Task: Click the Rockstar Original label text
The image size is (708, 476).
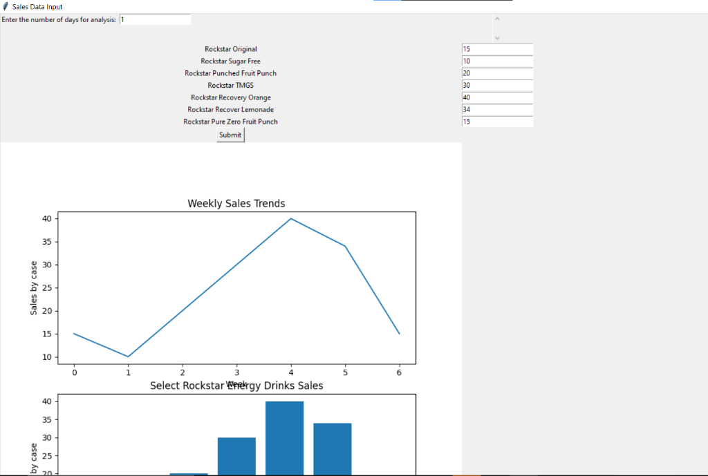Action: click(x=230, y=49)
